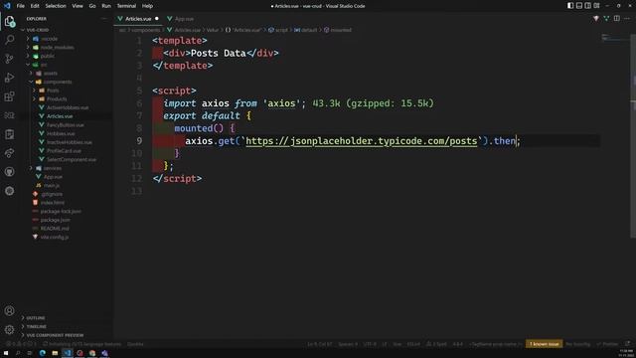Click unsaved dot on Articles.vue tab
This screenshot has width=636, height=358.
tap(157, 19)
